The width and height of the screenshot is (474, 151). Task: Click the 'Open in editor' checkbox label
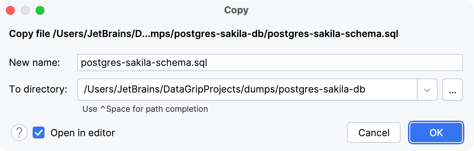[x=83, y=132]
